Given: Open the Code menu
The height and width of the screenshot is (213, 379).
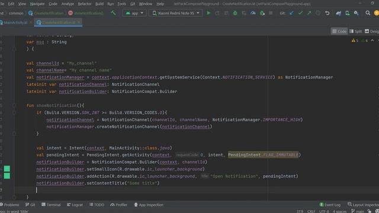Looking at the screenshot, I should point(53,4).
